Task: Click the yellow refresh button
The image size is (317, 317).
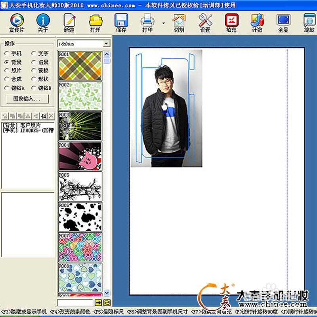Action: point(107,303)
